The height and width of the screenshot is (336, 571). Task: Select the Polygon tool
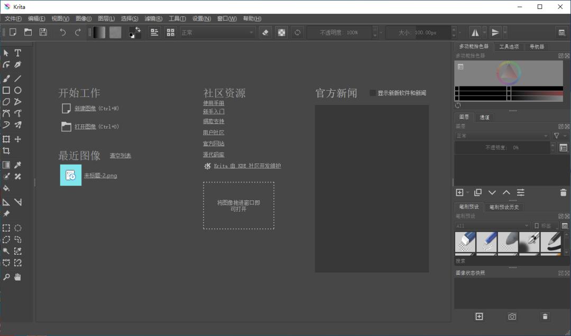pos(6,102)
